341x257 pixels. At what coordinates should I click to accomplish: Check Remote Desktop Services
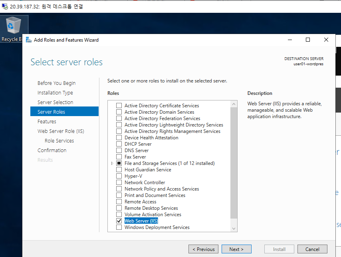pyautogui.click(x=119, y=208)
